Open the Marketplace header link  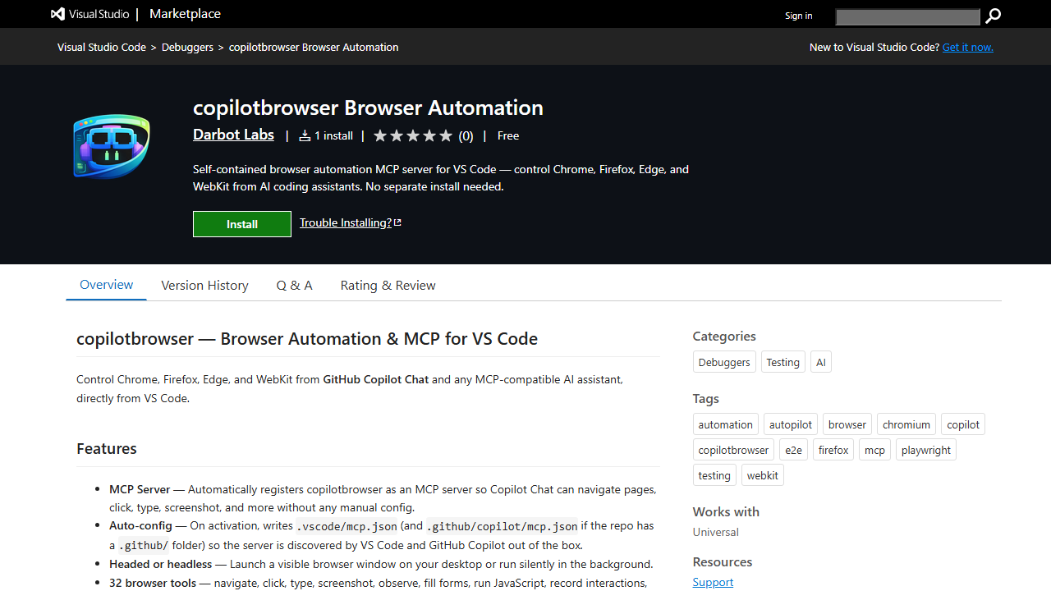(185, 14)
